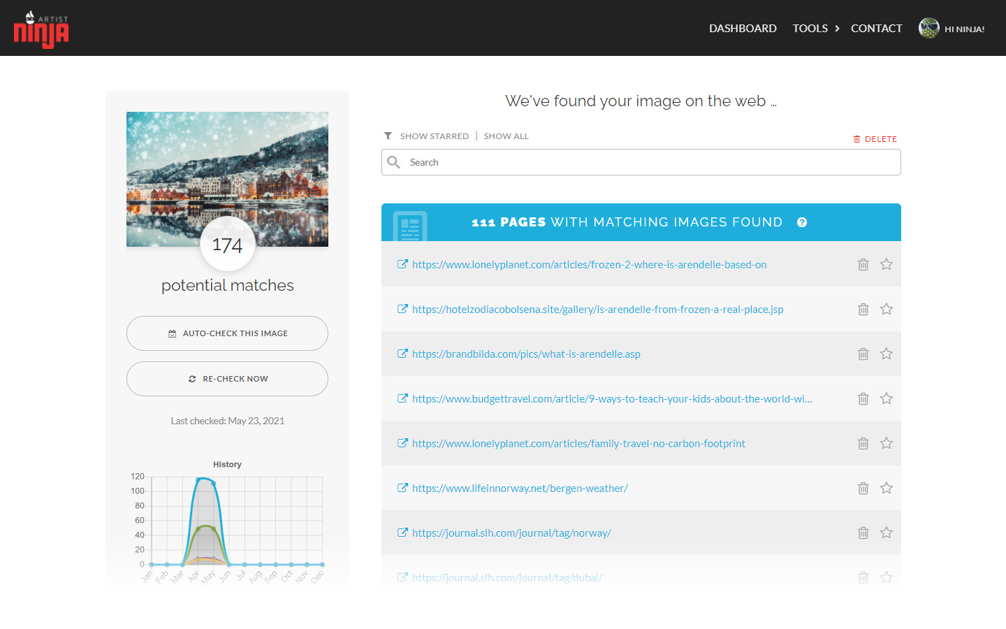Click the Re-Check Now button
Screen dimensions: 1006x629
coord(227,379)
